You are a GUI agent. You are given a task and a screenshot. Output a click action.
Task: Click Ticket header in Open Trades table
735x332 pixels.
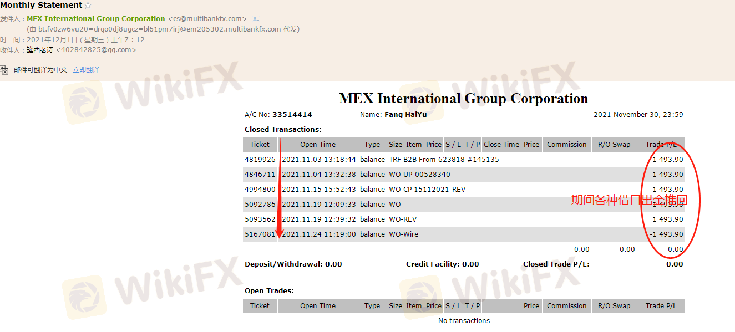[260, 306]
